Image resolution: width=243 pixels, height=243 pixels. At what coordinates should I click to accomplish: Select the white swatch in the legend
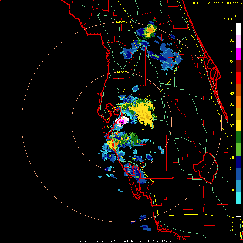coord(238,30)
